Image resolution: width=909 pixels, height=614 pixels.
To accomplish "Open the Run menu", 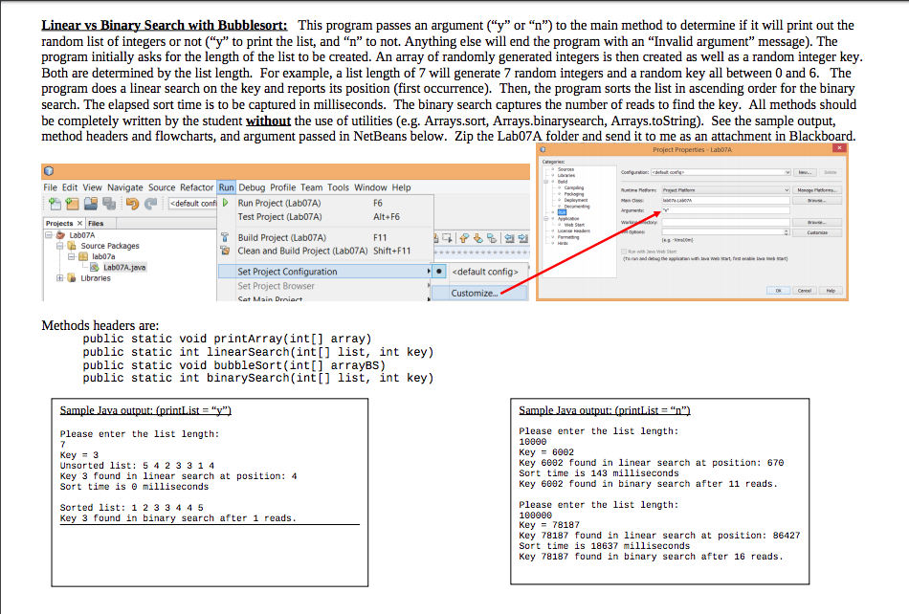I will click(x=226, y=188).
